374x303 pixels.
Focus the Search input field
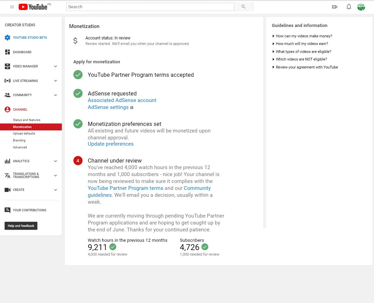tap(150, 7)
